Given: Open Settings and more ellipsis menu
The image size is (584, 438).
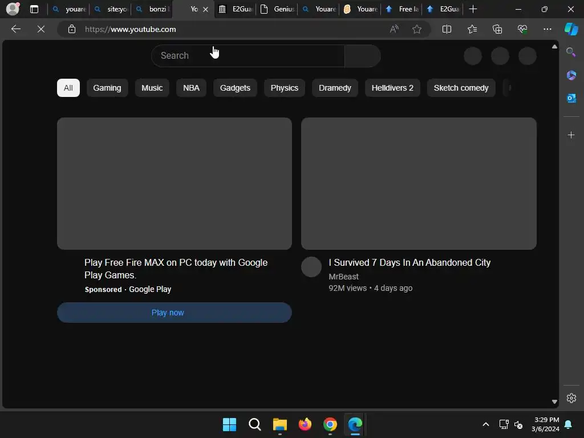Looking at the screenshot, I should point(547,29).
